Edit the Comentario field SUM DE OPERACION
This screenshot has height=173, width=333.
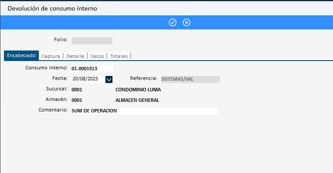[x=145, y=111]
